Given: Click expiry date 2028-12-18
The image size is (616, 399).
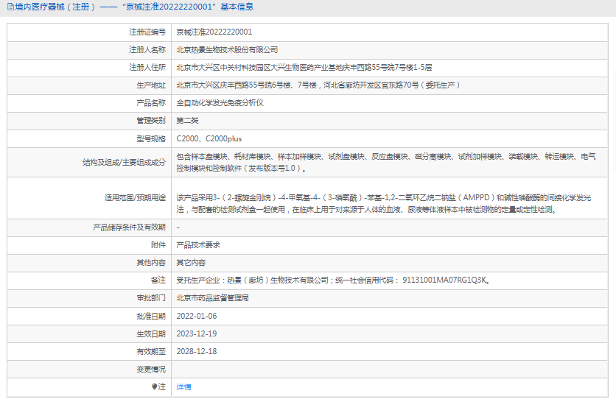Looking at the screenshot, I should click(x=197, y=351).
